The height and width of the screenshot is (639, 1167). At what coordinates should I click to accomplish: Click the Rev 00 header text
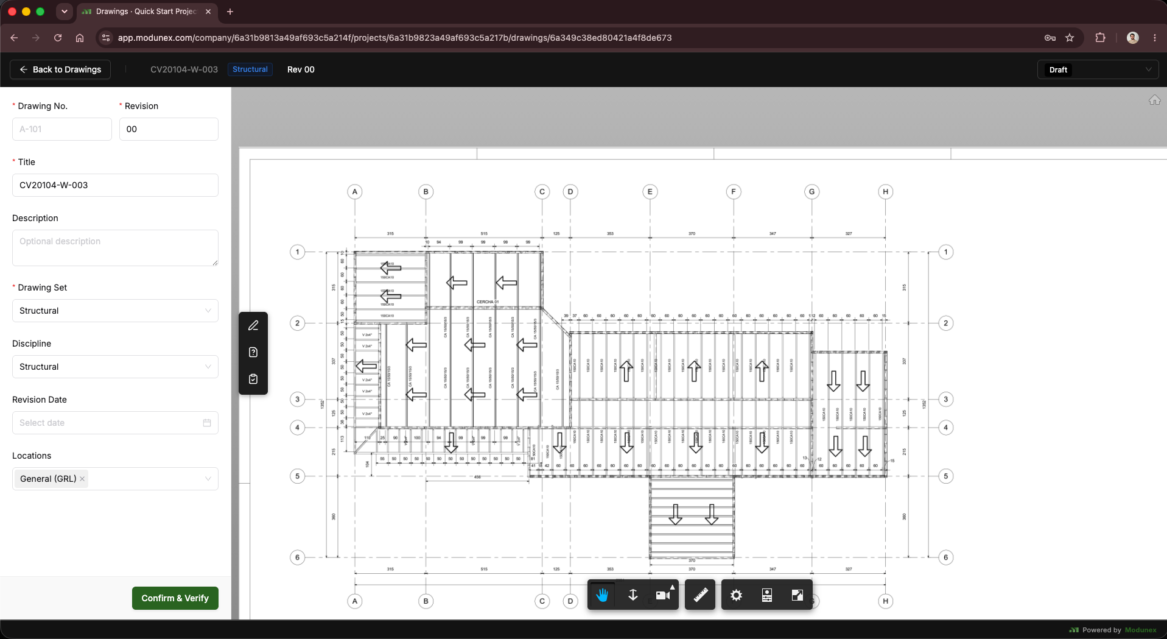coord(301,69)
